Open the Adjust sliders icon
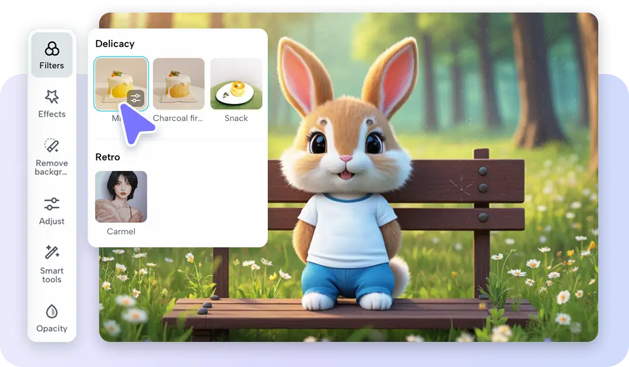629x367 pixels. click(52, 204)
